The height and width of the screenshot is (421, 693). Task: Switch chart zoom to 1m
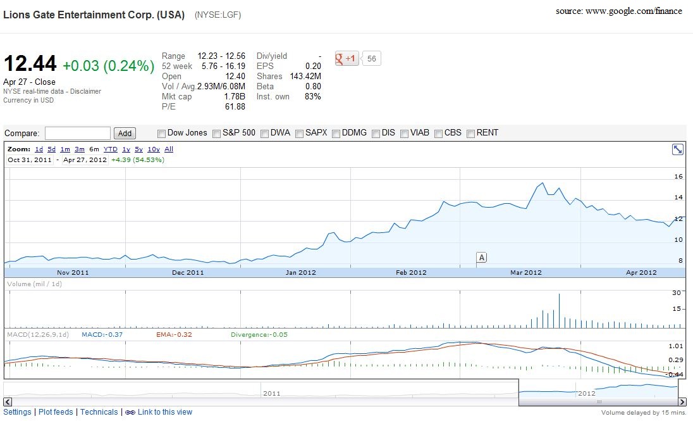coord(65,149)
